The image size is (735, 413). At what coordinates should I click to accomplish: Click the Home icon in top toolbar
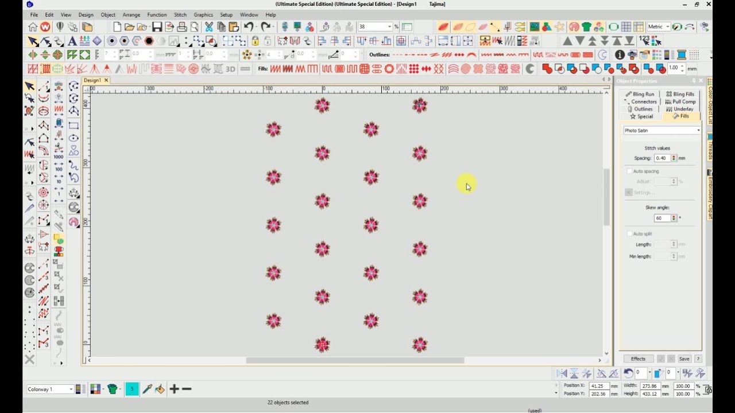pos(33,27)
